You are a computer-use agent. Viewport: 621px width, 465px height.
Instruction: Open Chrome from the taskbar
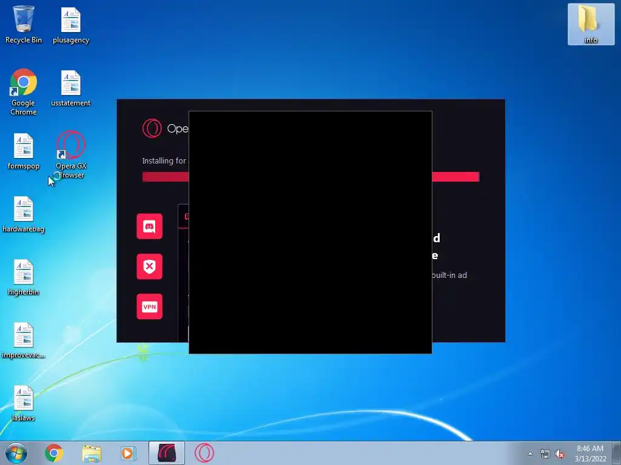[x=54, y=453]
